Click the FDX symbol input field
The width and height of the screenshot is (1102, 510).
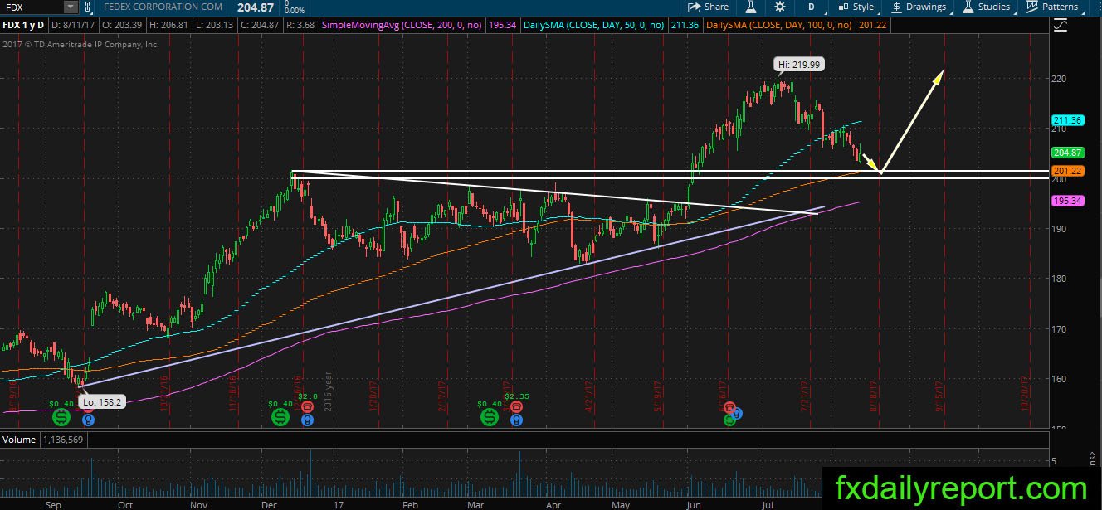[32, 7]
